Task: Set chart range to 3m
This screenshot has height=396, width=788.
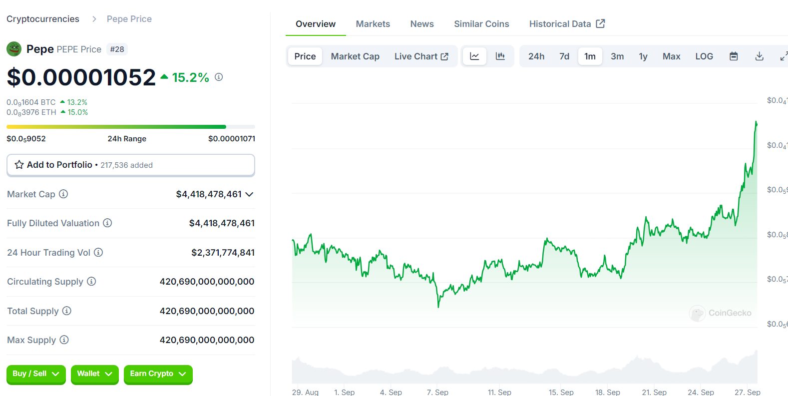Action: (x=617, y=56)
